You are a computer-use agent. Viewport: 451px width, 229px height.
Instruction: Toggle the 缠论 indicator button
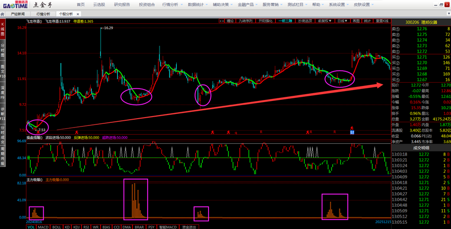coord(230,21)
